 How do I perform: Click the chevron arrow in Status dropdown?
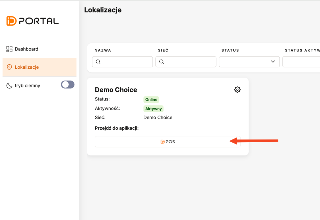point(273,62)
